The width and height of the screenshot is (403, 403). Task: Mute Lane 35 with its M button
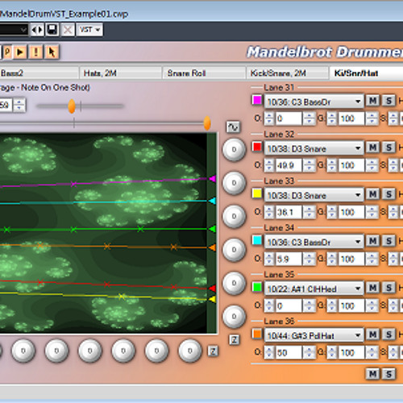click(373, 288)
